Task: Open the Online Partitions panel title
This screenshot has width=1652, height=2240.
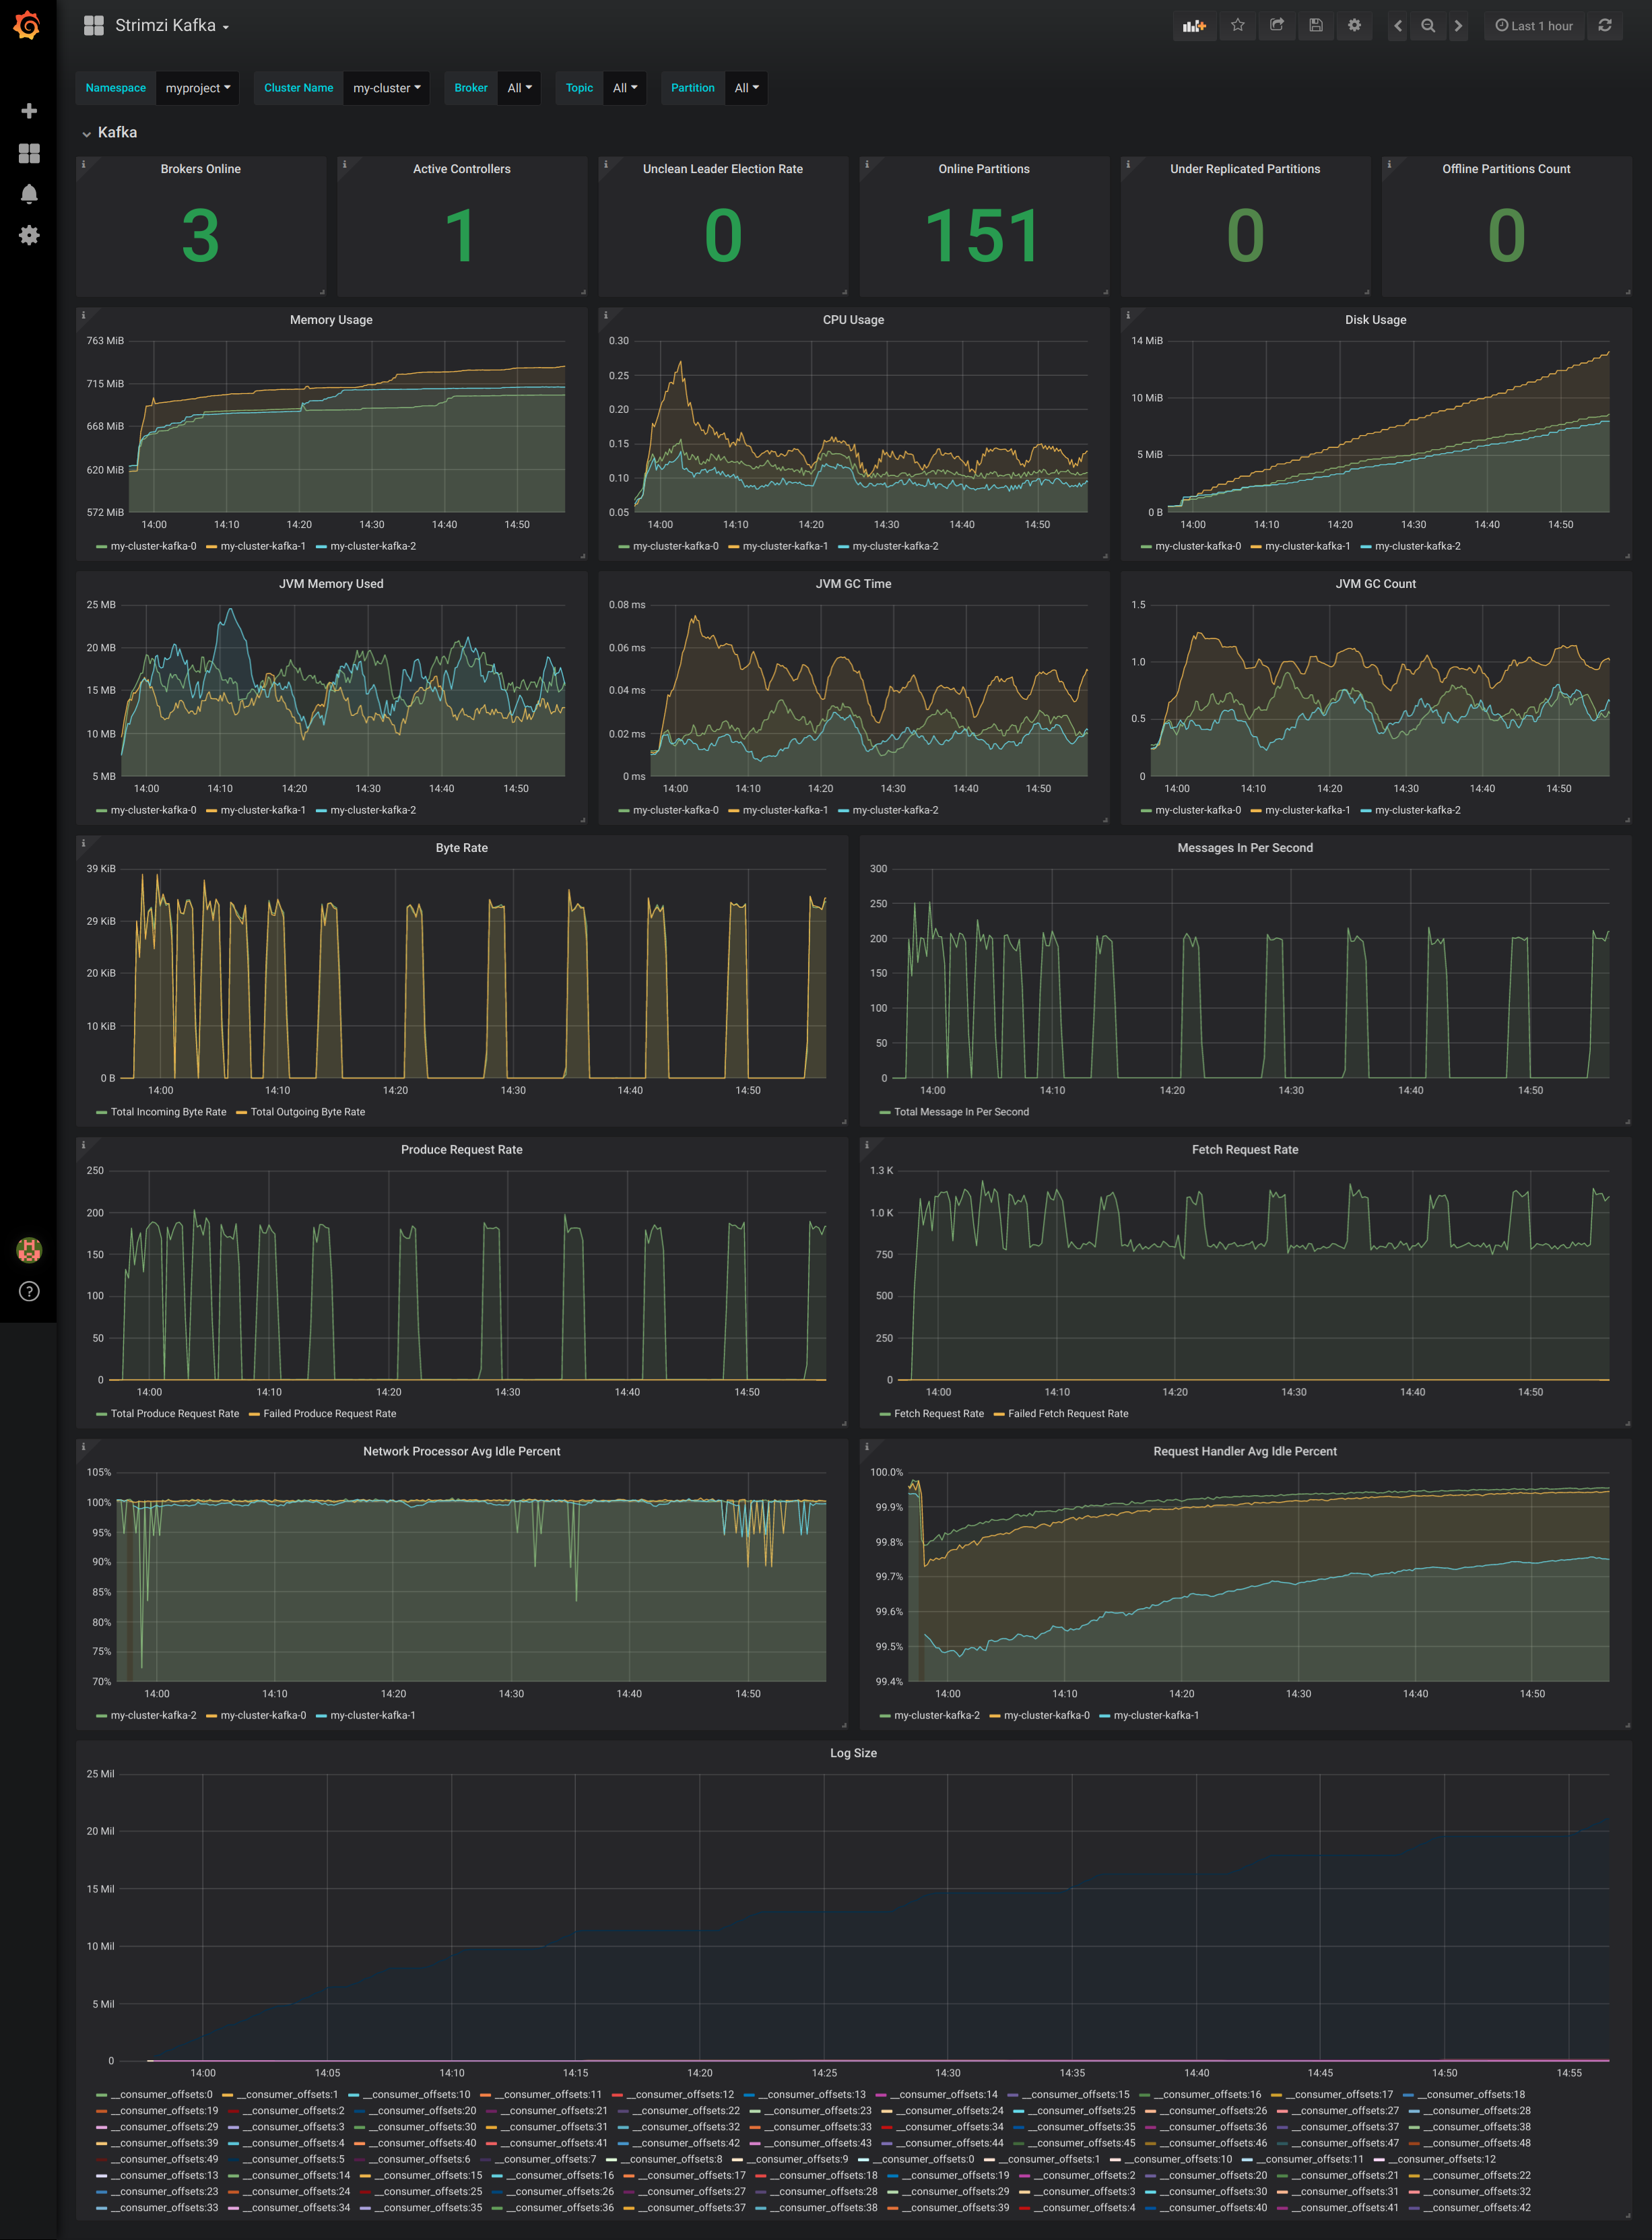Action: coord(984,169)
